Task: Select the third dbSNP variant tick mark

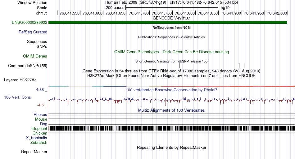Action: [244, 66]
